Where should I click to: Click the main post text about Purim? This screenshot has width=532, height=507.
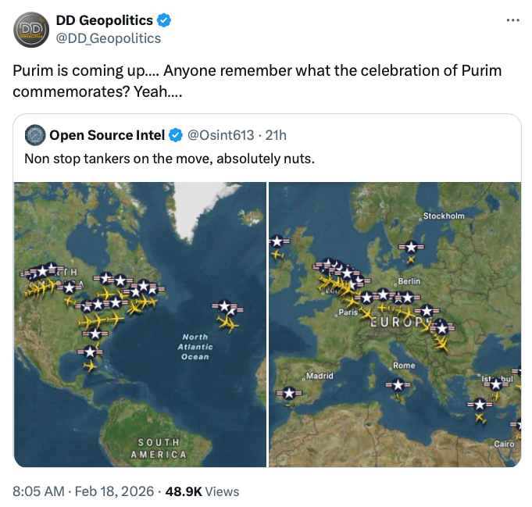click(x=257, y=80)
